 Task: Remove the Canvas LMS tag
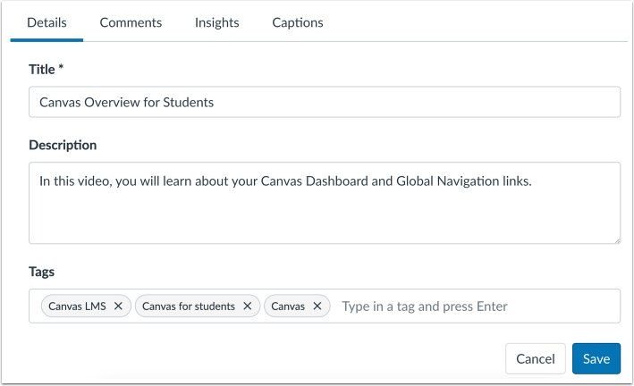pos(118,306)
